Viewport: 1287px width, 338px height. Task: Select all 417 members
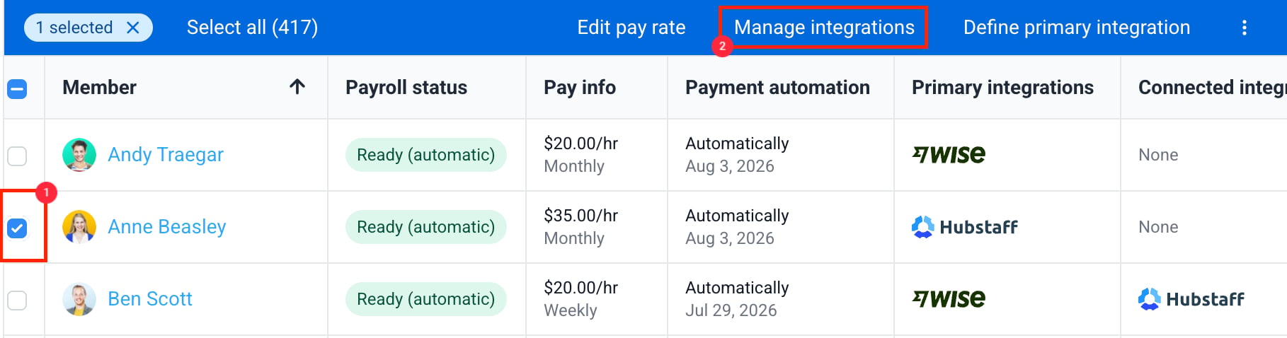tap(252, 28)
